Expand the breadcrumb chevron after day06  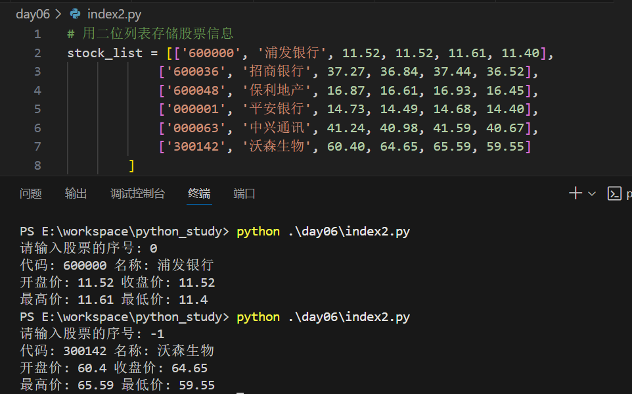pyautogui.click(x=58, y=14)
